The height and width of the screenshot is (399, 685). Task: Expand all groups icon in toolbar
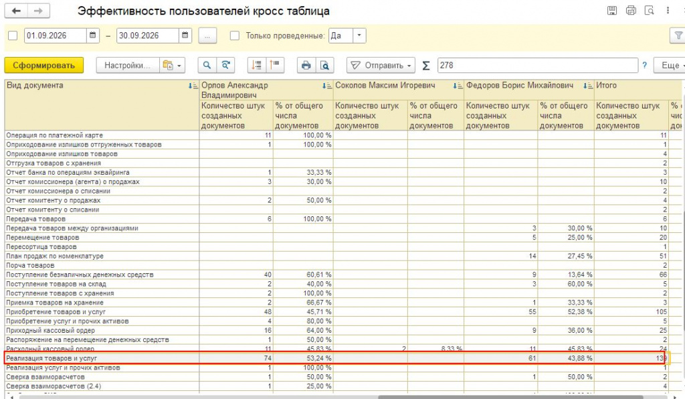pos(257,65)
